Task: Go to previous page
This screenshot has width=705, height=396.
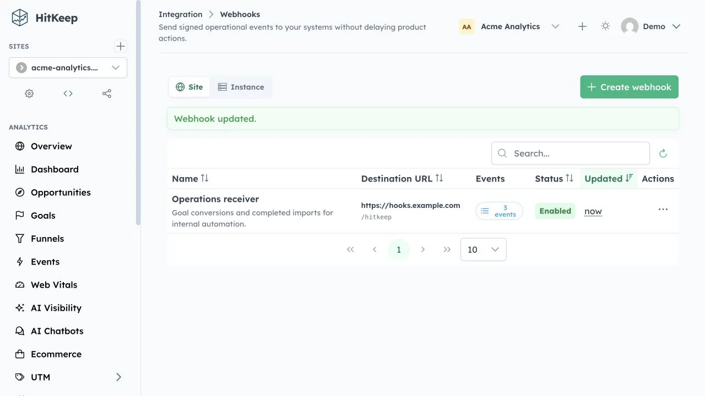Action: (375, 250)
